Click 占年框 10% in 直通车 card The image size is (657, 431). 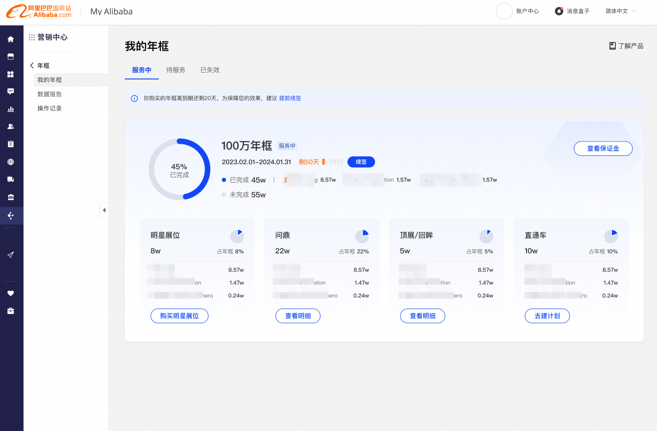tap(603, 251)
